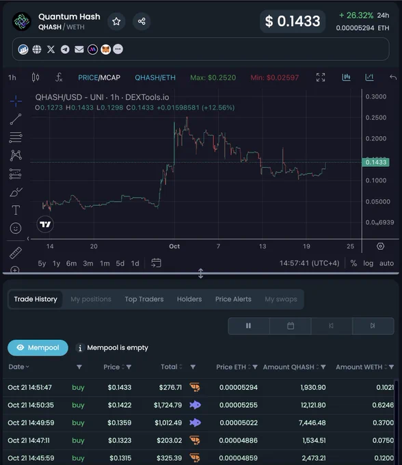Add Quantum Hash to favorites with star
The height and width of the screenshot is (465, 402).
click(116, 21)
